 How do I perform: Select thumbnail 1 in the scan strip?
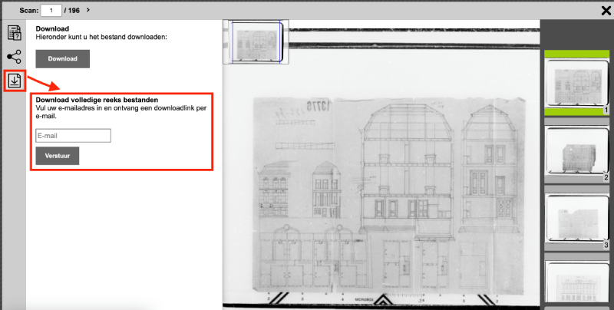(x=576, y=83)
